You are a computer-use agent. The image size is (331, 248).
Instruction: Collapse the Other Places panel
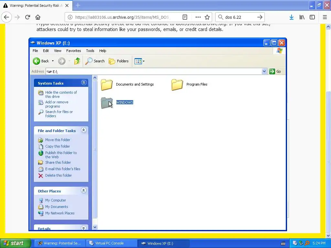84,191
